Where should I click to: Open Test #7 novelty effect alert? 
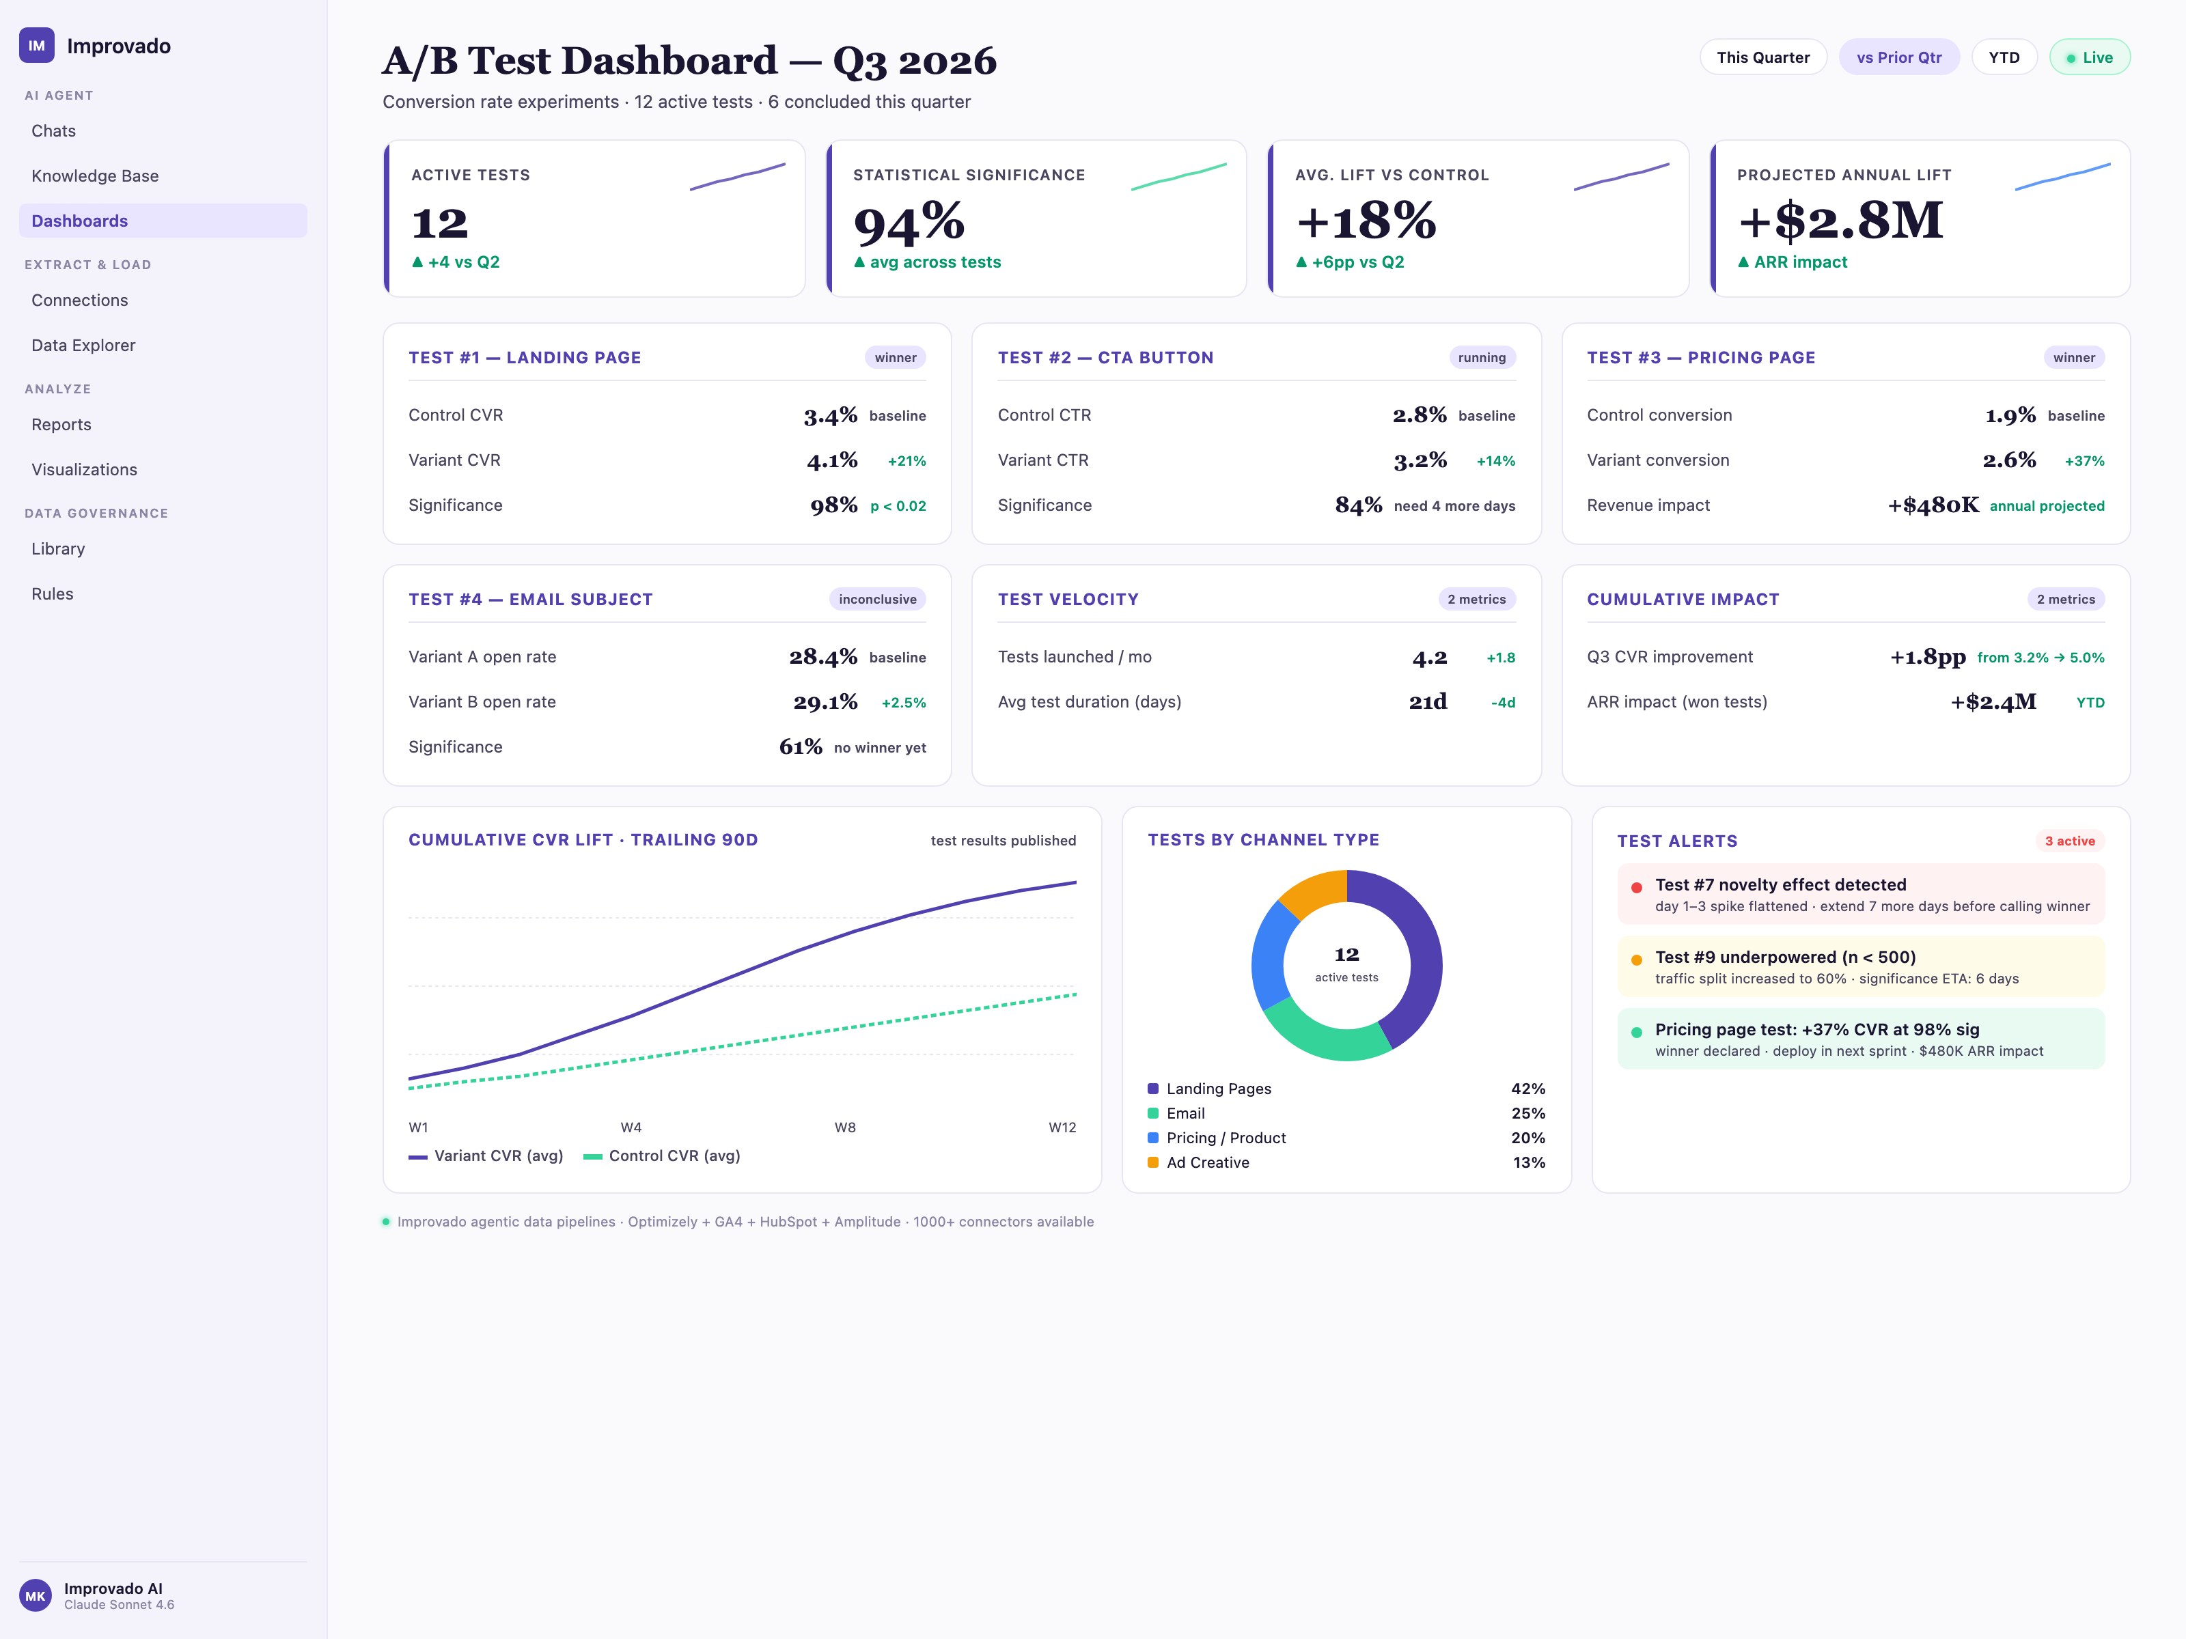click(x=1860, y=894)
